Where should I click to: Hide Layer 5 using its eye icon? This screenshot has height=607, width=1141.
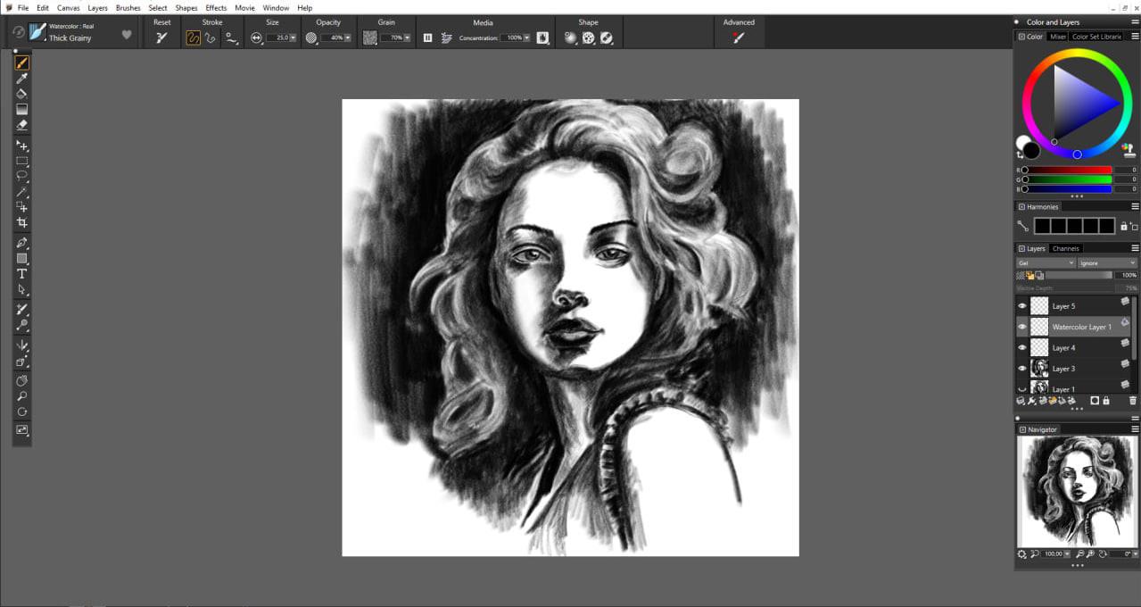(x=1022, y=306)
